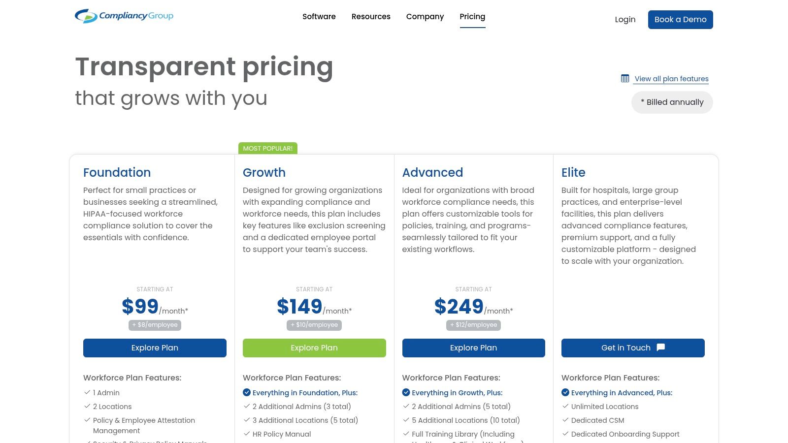Viewport: 788px width, 443px height.
Task: Explore the Foundation plan
Action: [155, 348]
